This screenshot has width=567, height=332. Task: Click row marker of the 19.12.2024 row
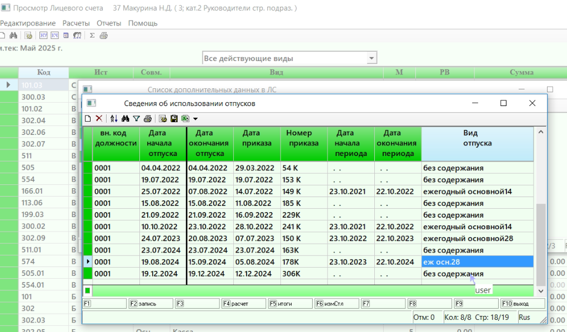pos(88,274)
